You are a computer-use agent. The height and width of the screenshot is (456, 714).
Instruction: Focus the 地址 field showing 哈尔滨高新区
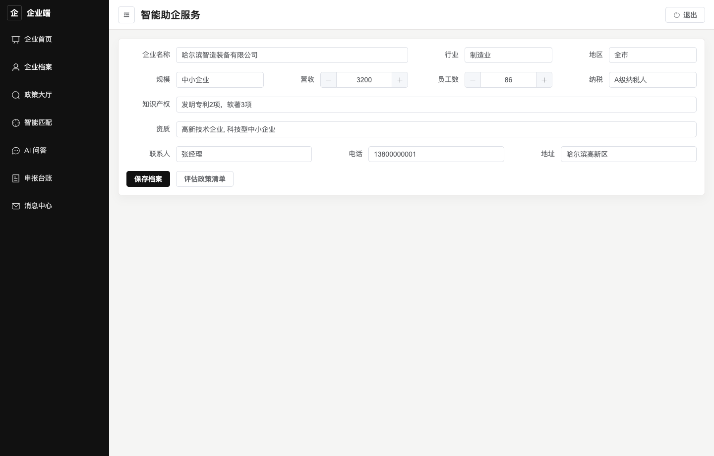[x=629, y=154]
